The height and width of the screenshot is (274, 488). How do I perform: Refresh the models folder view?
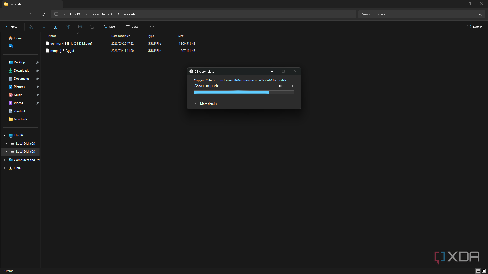click(x=43, y=14)
